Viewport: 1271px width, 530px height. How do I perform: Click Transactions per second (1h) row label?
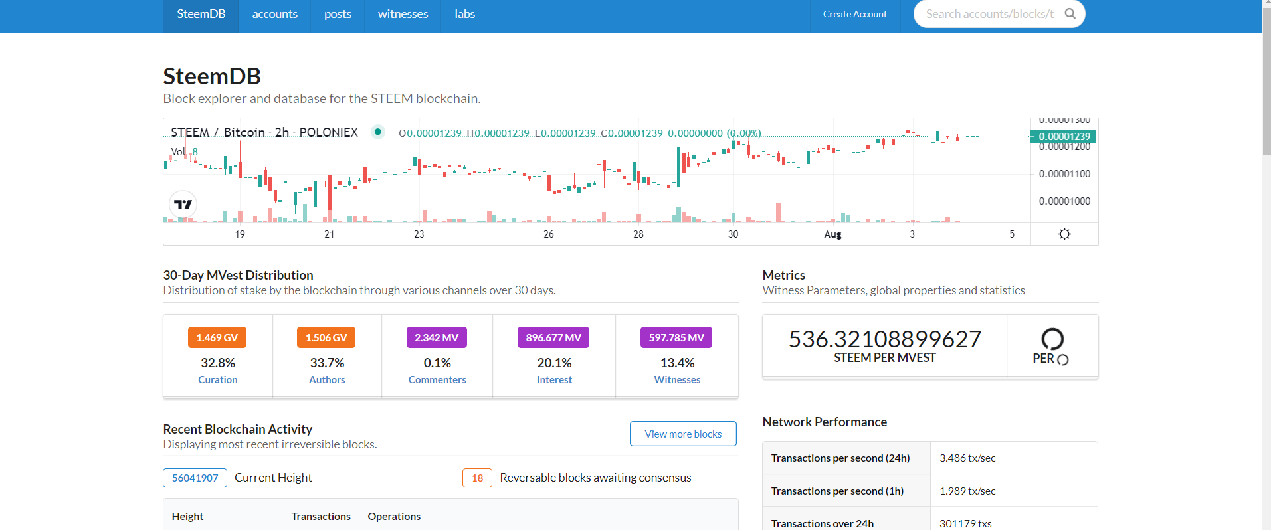(837, 491)
